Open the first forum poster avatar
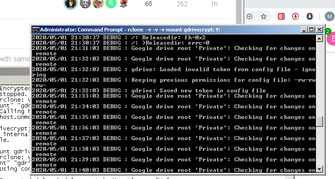Screen dimensions: 335x179 [71, 4]
